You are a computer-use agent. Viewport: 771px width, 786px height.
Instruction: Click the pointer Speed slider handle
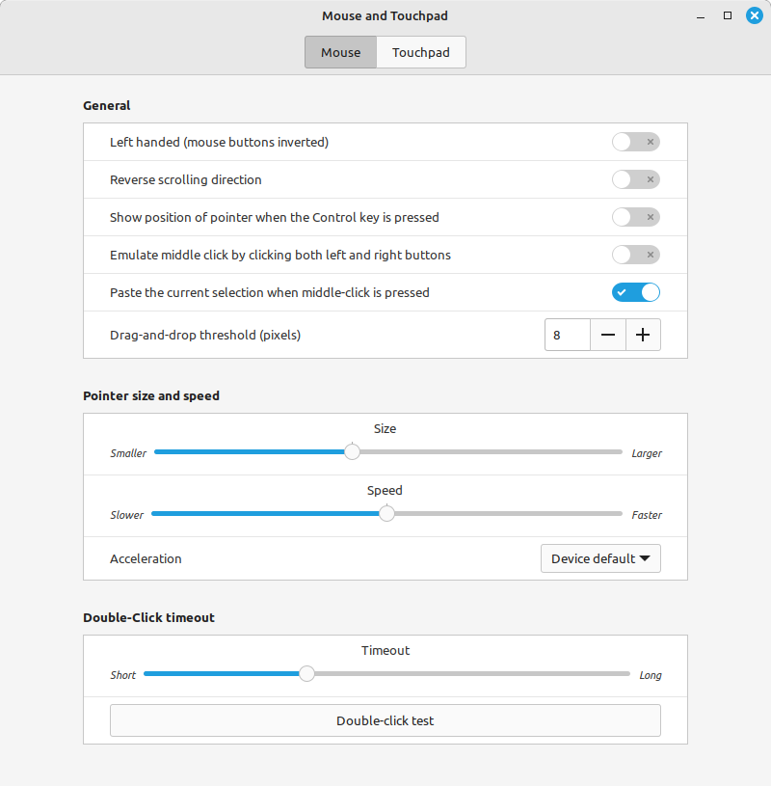pyautogui.click(x=386, y=514)
